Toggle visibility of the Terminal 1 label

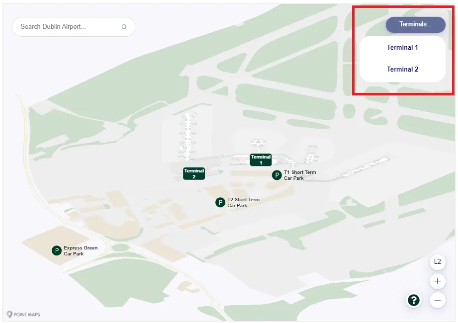pos(260,159)
